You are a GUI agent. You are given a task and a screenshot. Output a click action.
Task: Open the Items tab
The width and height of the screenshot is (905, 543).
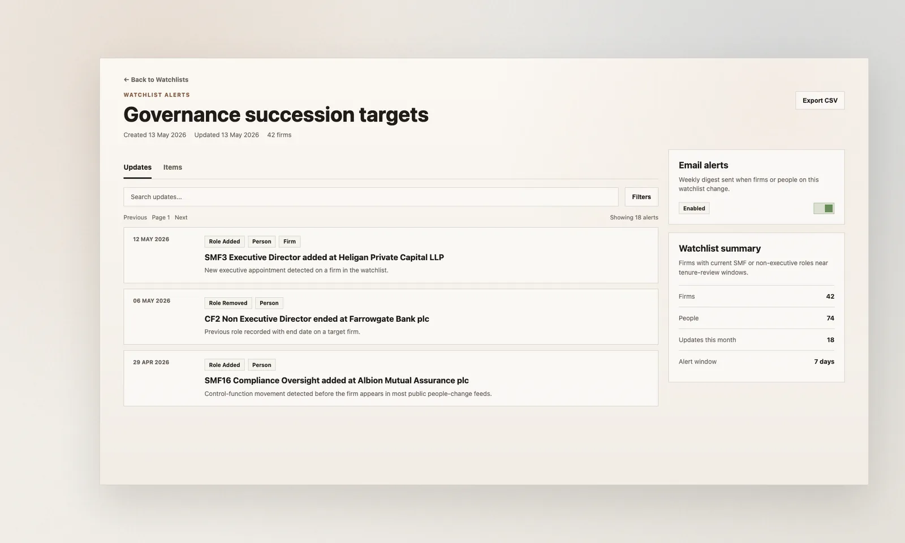click(173, 167)
